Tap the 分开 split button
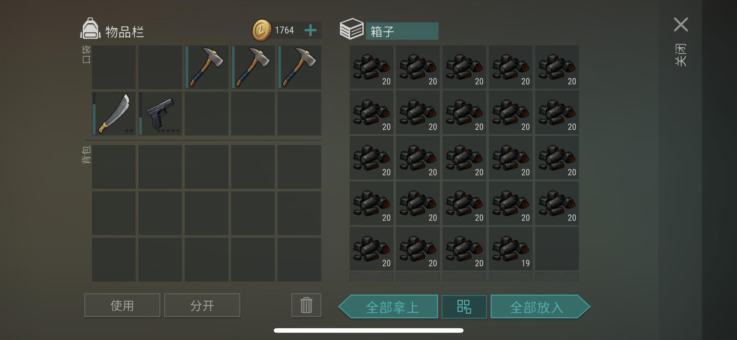Screen dimensions: 737x340 click(202, 305)
